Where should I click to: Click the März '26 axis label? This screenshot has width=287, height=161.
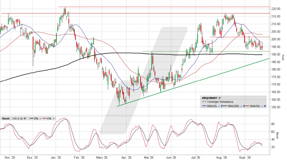tap(102, 157)
